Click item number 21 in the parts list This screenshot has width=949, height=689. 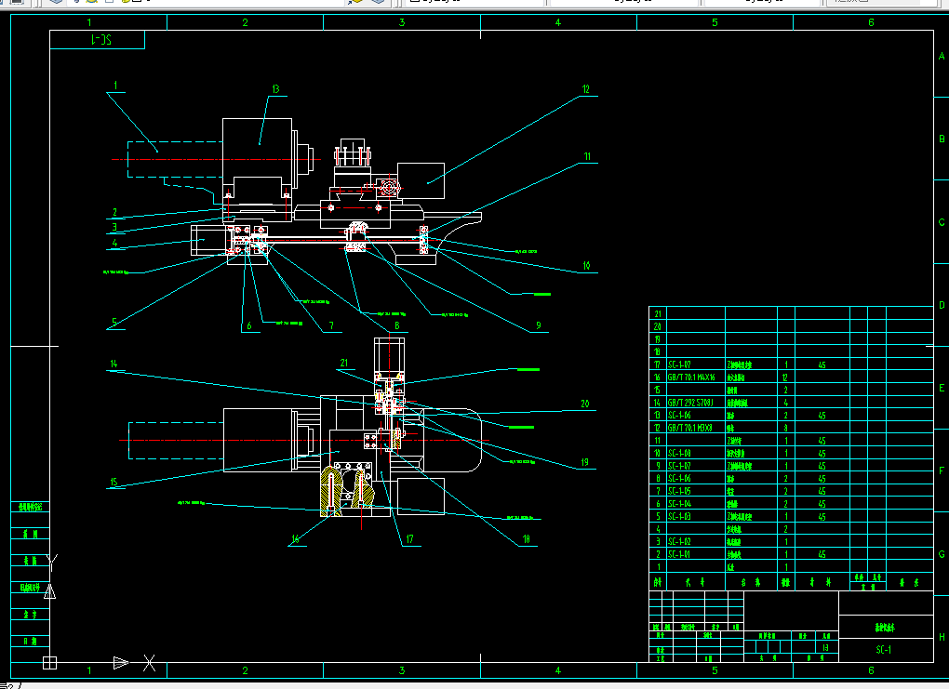(657, 314)
